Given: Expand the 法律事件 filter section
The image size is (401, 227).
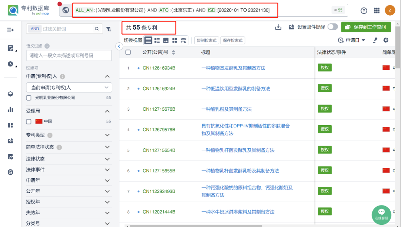Looking at the screenshot, I should 107,170.
